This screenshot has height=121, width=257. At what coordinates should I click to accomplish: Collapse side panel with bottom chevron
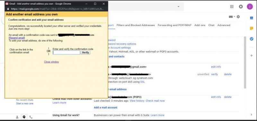tap(252, 115)
